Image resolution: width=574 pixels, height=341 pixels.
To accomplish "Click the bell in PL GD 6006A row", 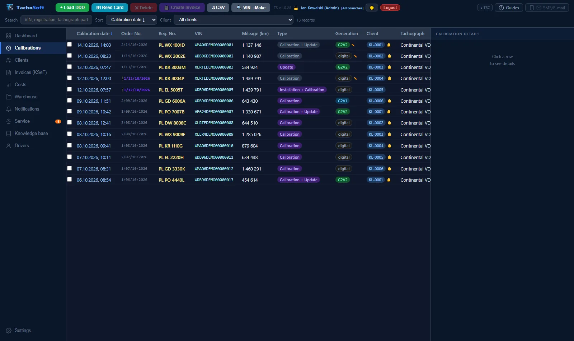I will (x=389, y=101).
